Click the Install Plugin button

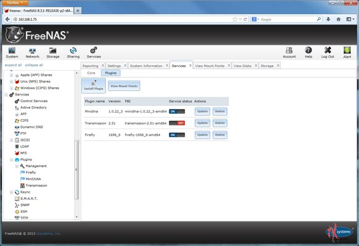click(x=94, y=86)
